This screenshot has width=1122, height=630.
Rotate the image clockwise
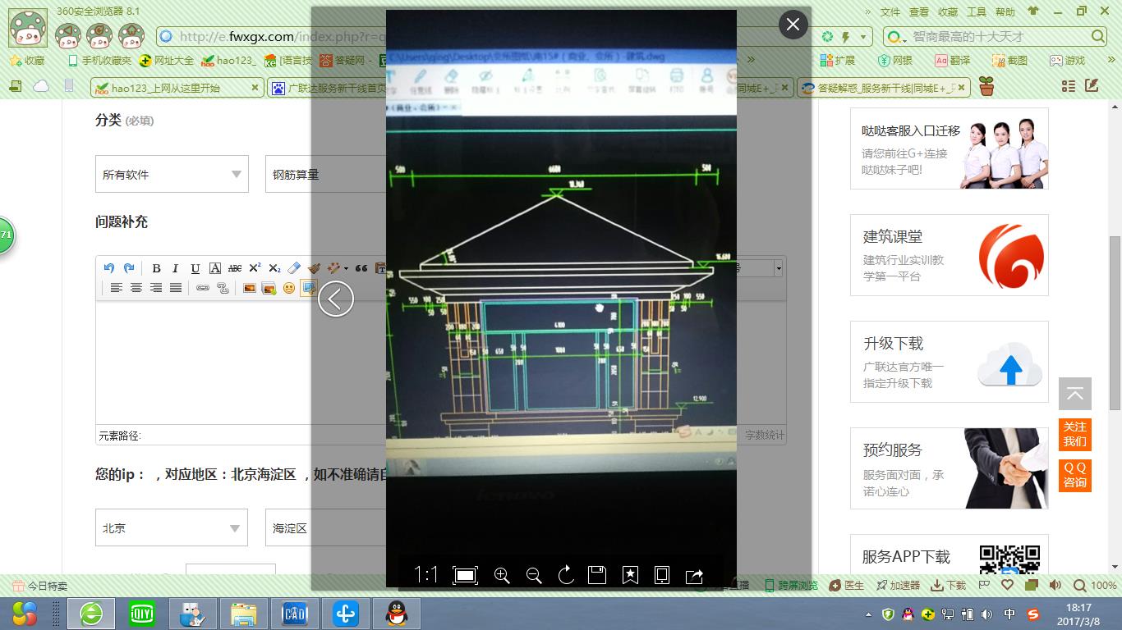pos(566,575)
